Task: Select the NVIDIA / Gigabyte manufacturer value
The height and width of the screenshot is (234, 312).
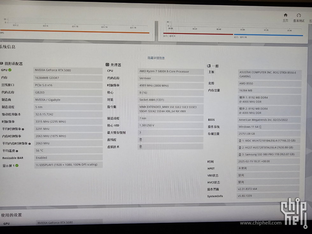Action: [x=68, y=100]
